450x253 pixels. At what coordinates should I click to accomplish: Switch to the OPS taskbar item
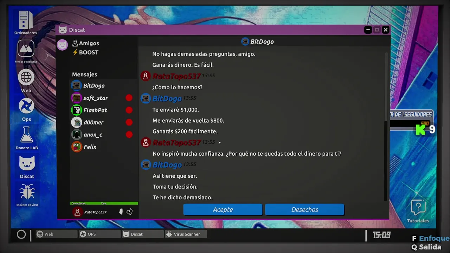pyautogui.click(x=99, y=234)
